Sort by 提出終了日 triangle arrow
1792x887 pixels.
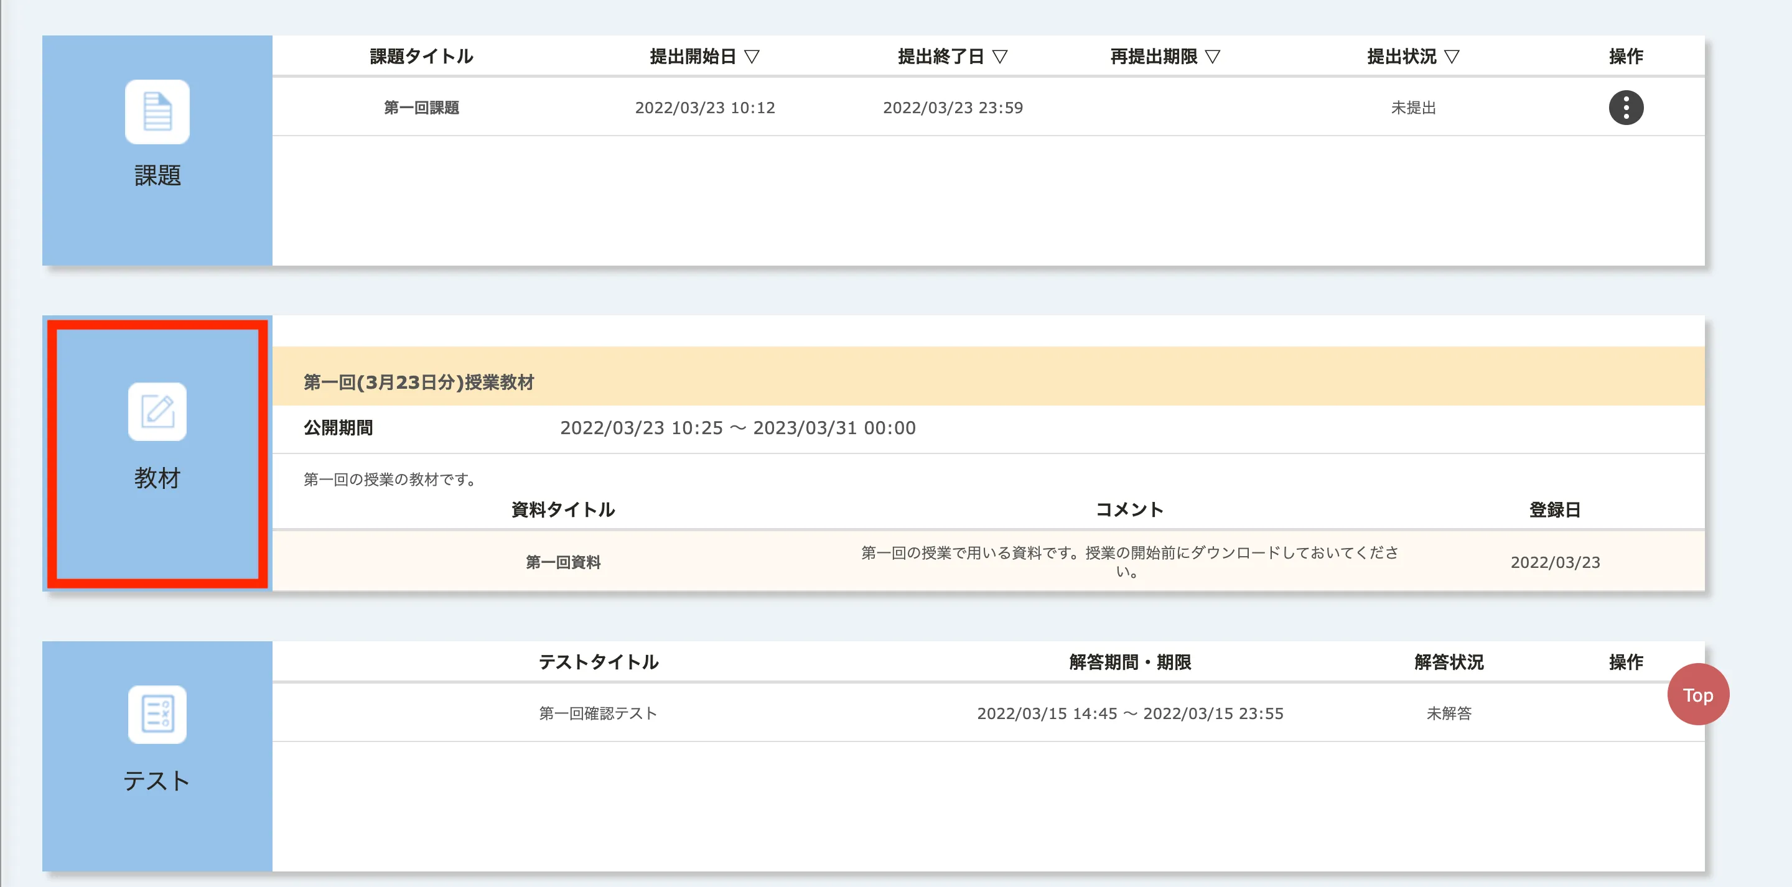coord(1000,57)
